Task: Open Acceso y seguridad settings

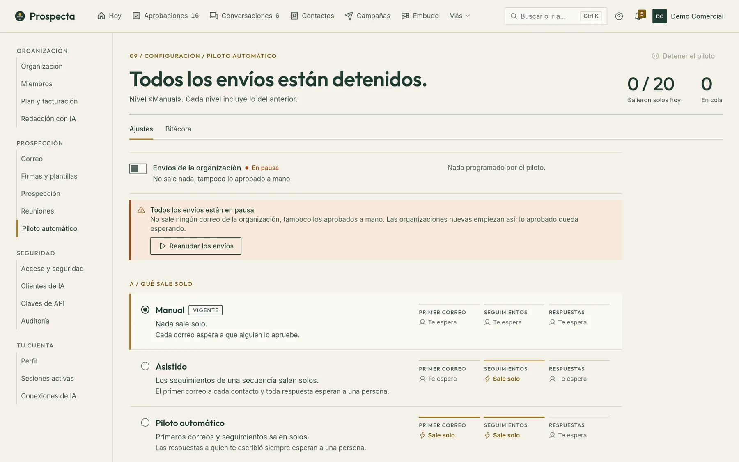Action: point(53,269)
